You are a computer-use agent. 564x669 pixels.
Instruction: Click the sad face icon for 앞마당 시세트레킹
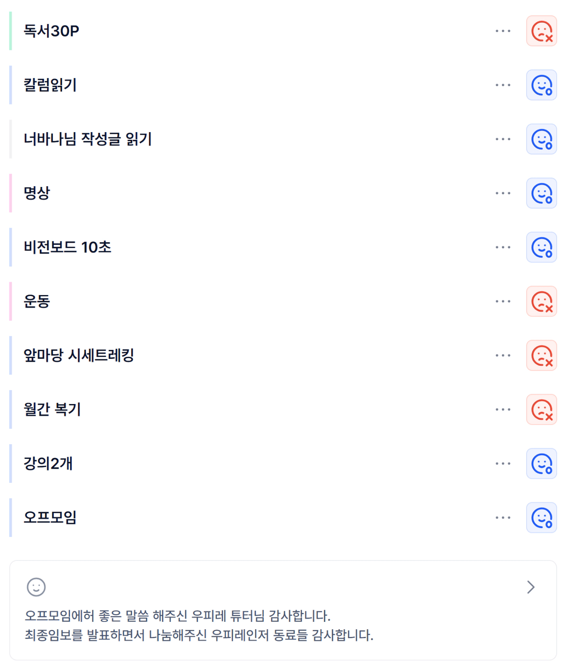click(541, 356)
